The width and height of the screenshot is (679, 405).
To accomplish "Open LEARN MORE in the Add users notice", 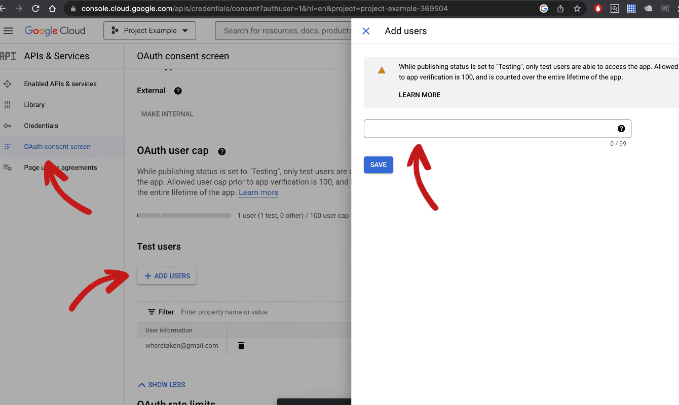I will [420, 95].
